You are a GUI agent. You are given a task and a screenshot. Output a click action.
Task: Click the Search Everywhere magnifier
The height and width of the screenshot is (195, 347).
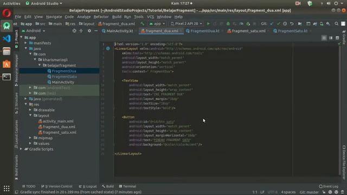336,24
